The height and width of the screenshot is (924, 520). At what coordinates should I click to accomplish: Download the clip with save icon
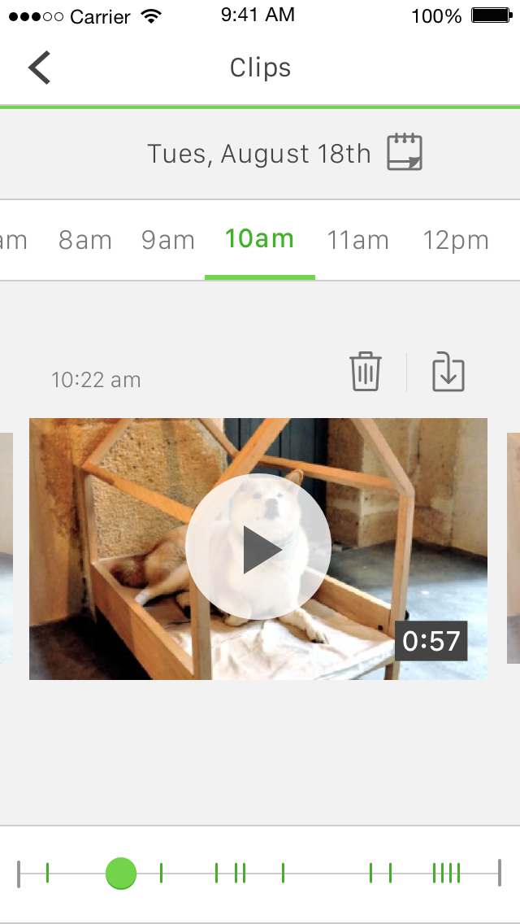tap(448, 371)
